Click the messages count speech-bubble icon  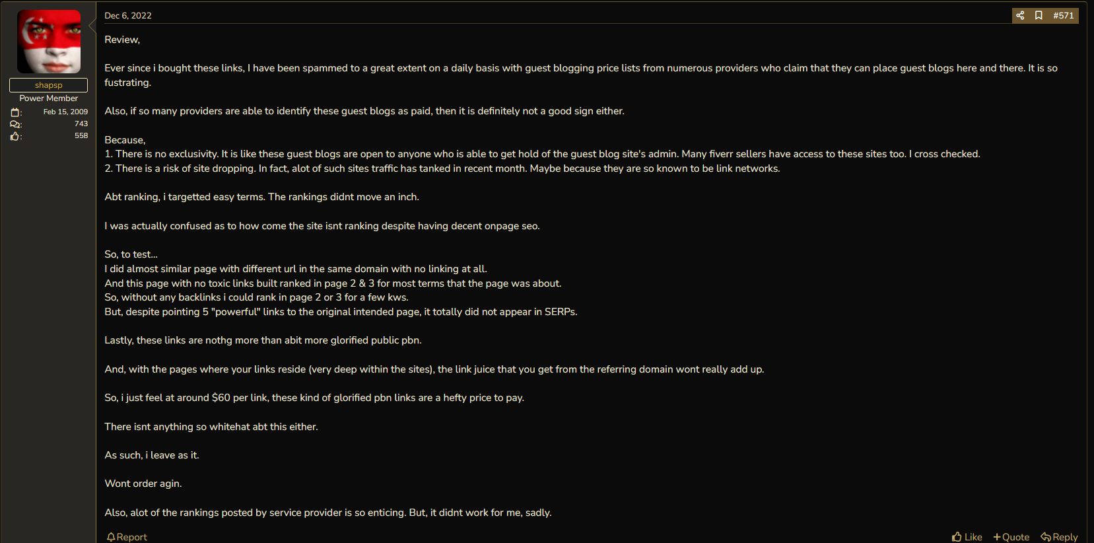pos(15,124)
